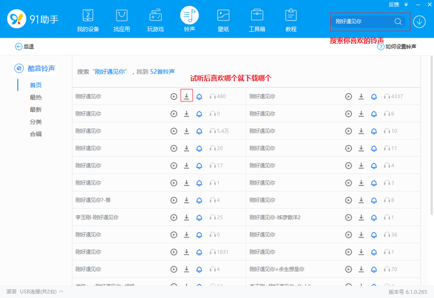Click the 版本号 6.1.0.265 version text
The height and width of the screenshot is (298, 434).
[408, 292]
